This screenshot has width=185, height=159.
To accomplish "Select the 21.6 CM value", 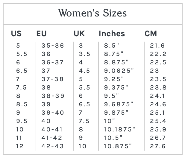I will tap(157, 46).
